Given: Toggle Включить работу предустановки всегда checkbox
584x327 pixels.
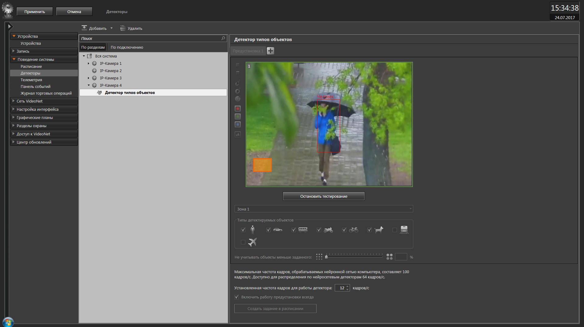Looking at the screenshot, I should [236, 297].
